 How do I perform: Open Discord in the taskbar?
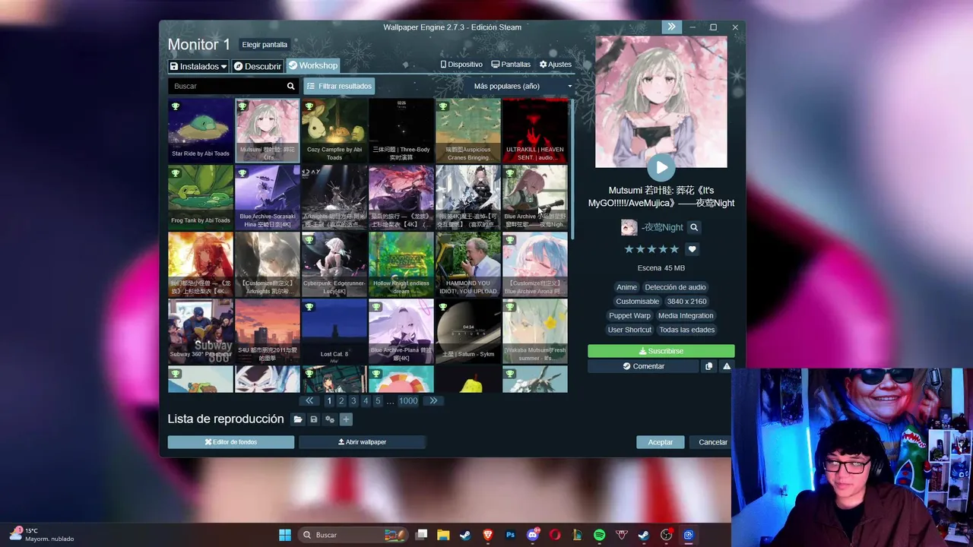pyautogui.click(x=533, y=535)
